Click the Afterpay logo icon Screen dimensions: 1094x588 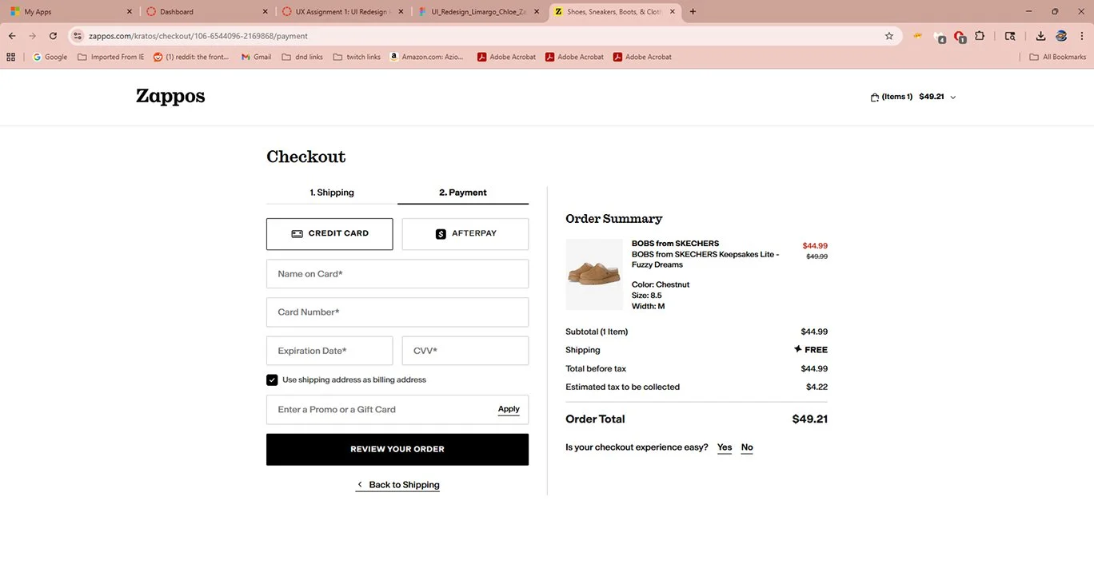(x=441, y=234)
